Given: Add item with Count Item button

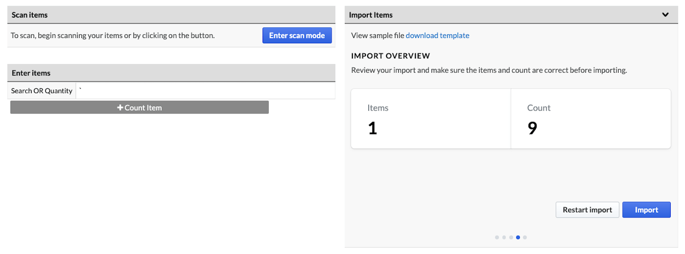Looking at the screenshot, I should tap(139, 108).
